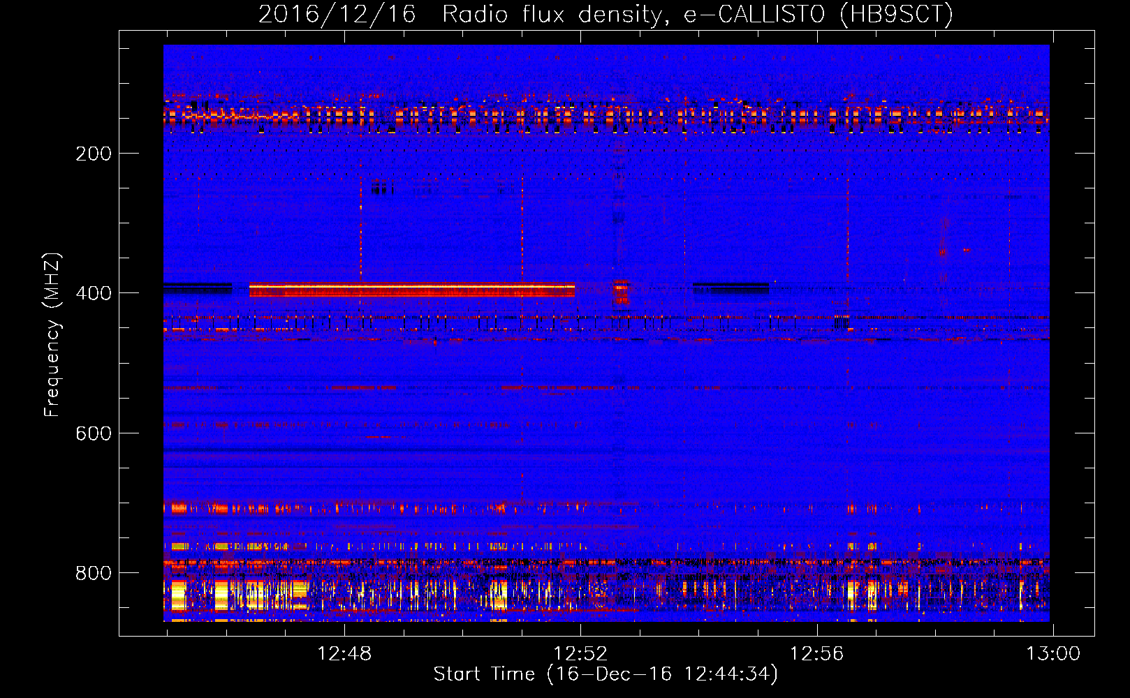Click the short red burst near 12:52:40 at 400 MHz
1130x698 pixels.
pos(620,291)
